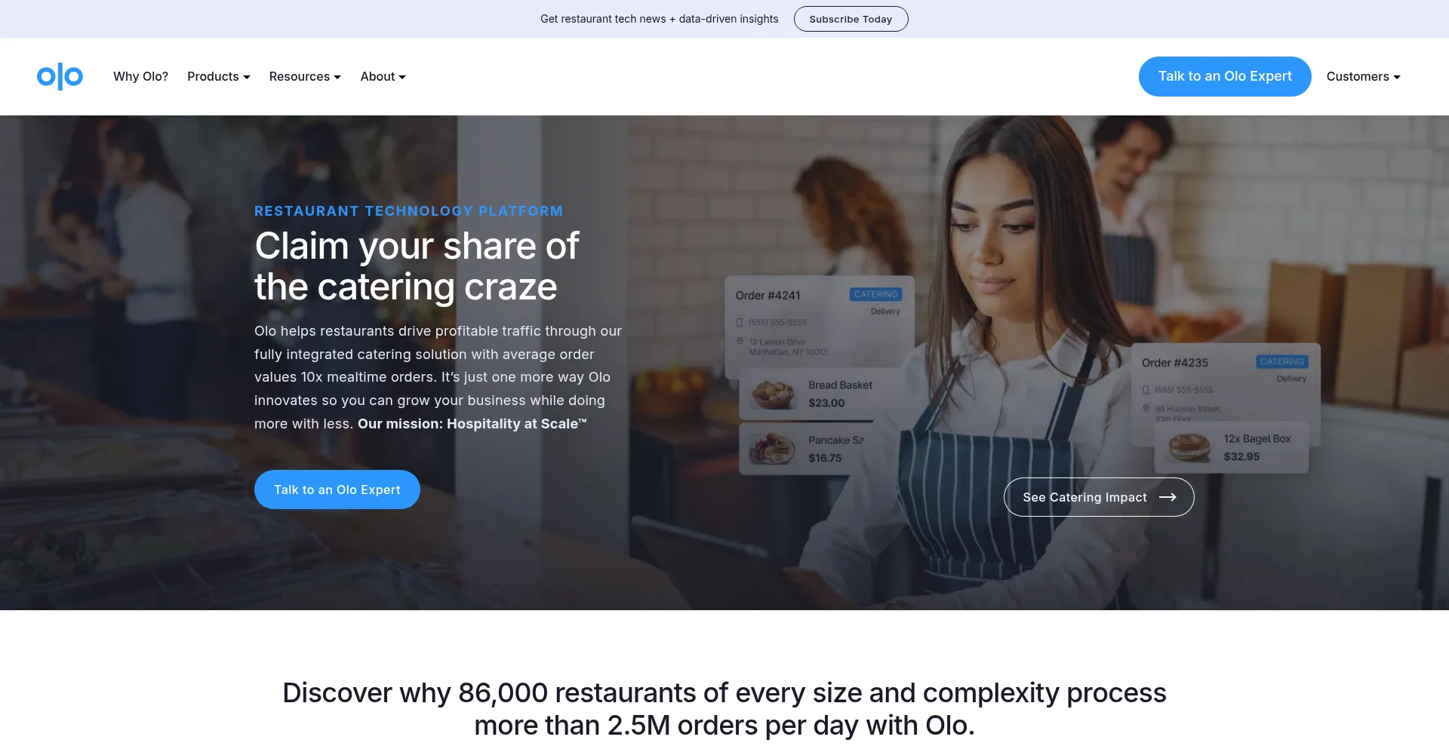The width and height of the screenshot is (1449, 749).
Task: Click the Order #4241 card title
Action: click(x=768, y=296)
